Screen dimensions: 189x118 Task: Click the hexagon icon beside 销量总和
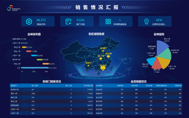coord(29,22)
